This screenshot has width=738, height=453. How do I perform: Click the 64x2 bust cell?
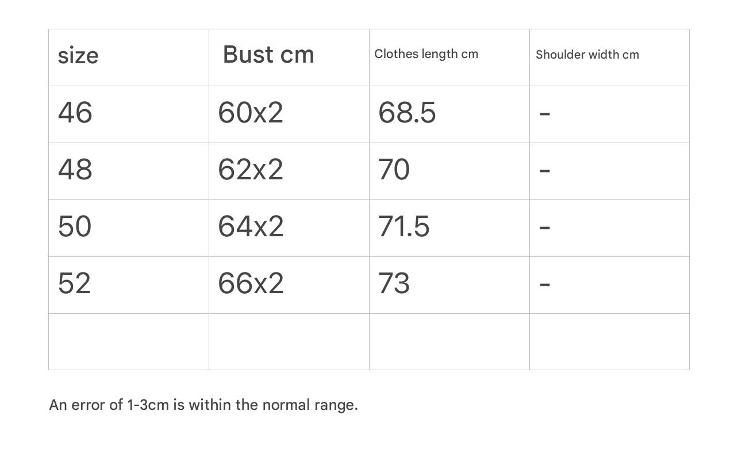251,226
